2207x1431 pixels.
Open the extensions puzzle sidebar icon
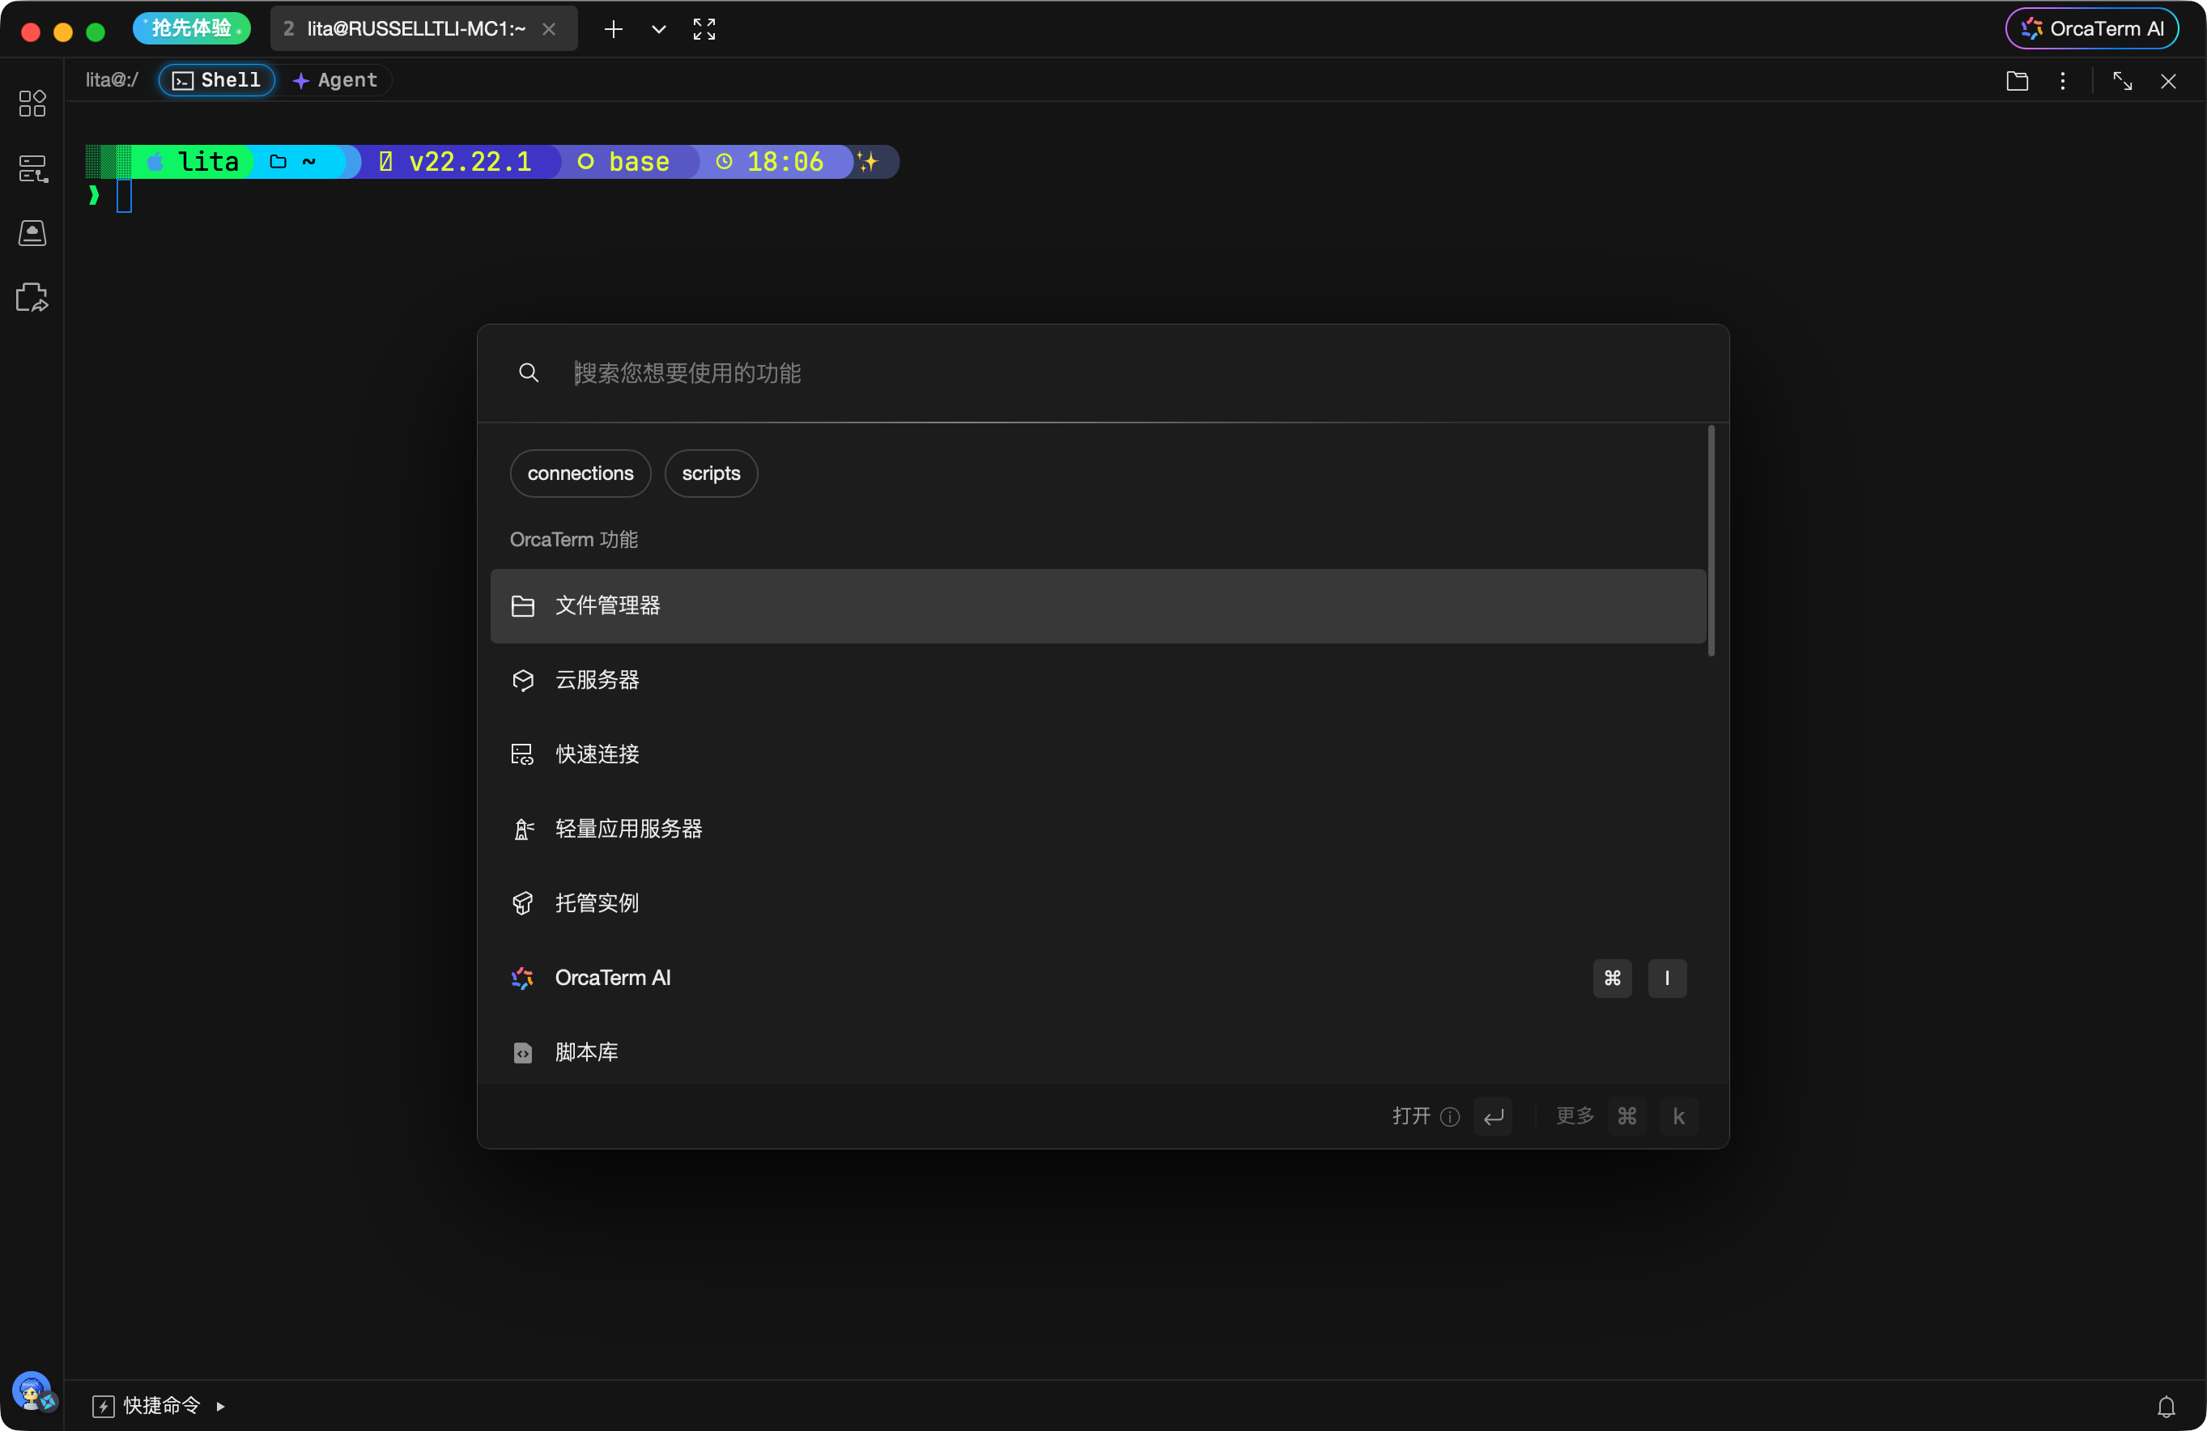click(x=32, y=296)
